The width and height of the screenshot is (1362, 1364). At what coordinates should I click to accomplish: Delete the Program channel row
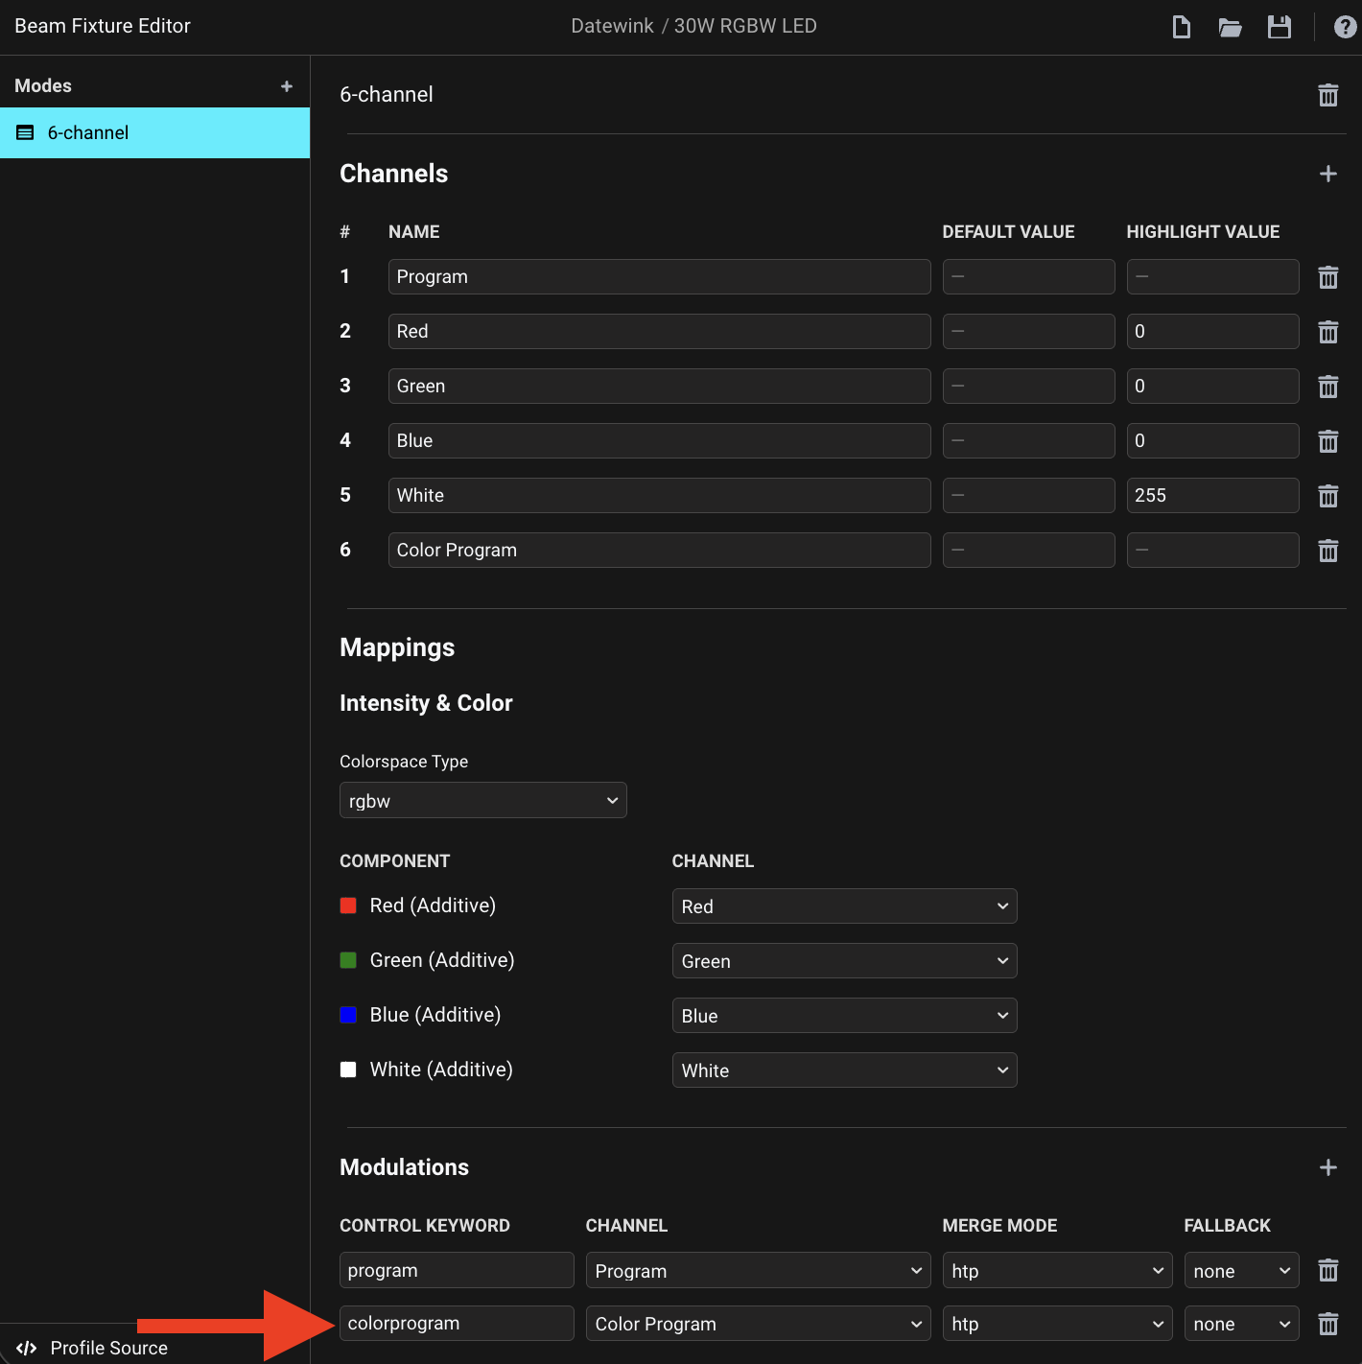click(1327, 277)
